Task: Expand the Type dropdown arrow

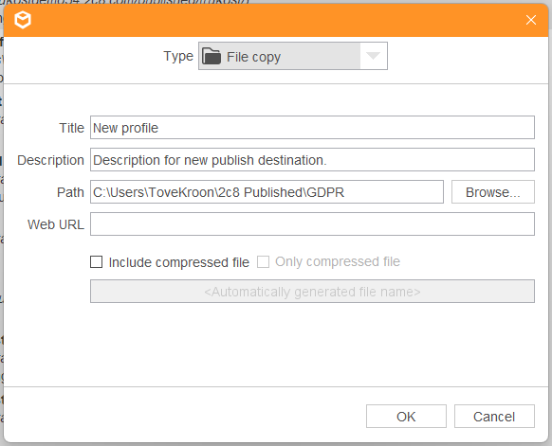Action: click(373, 56)
